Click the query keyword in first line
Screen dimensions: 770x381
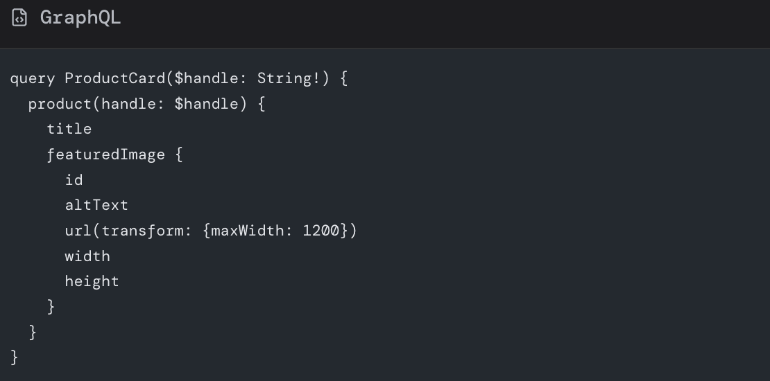(32, 78)
